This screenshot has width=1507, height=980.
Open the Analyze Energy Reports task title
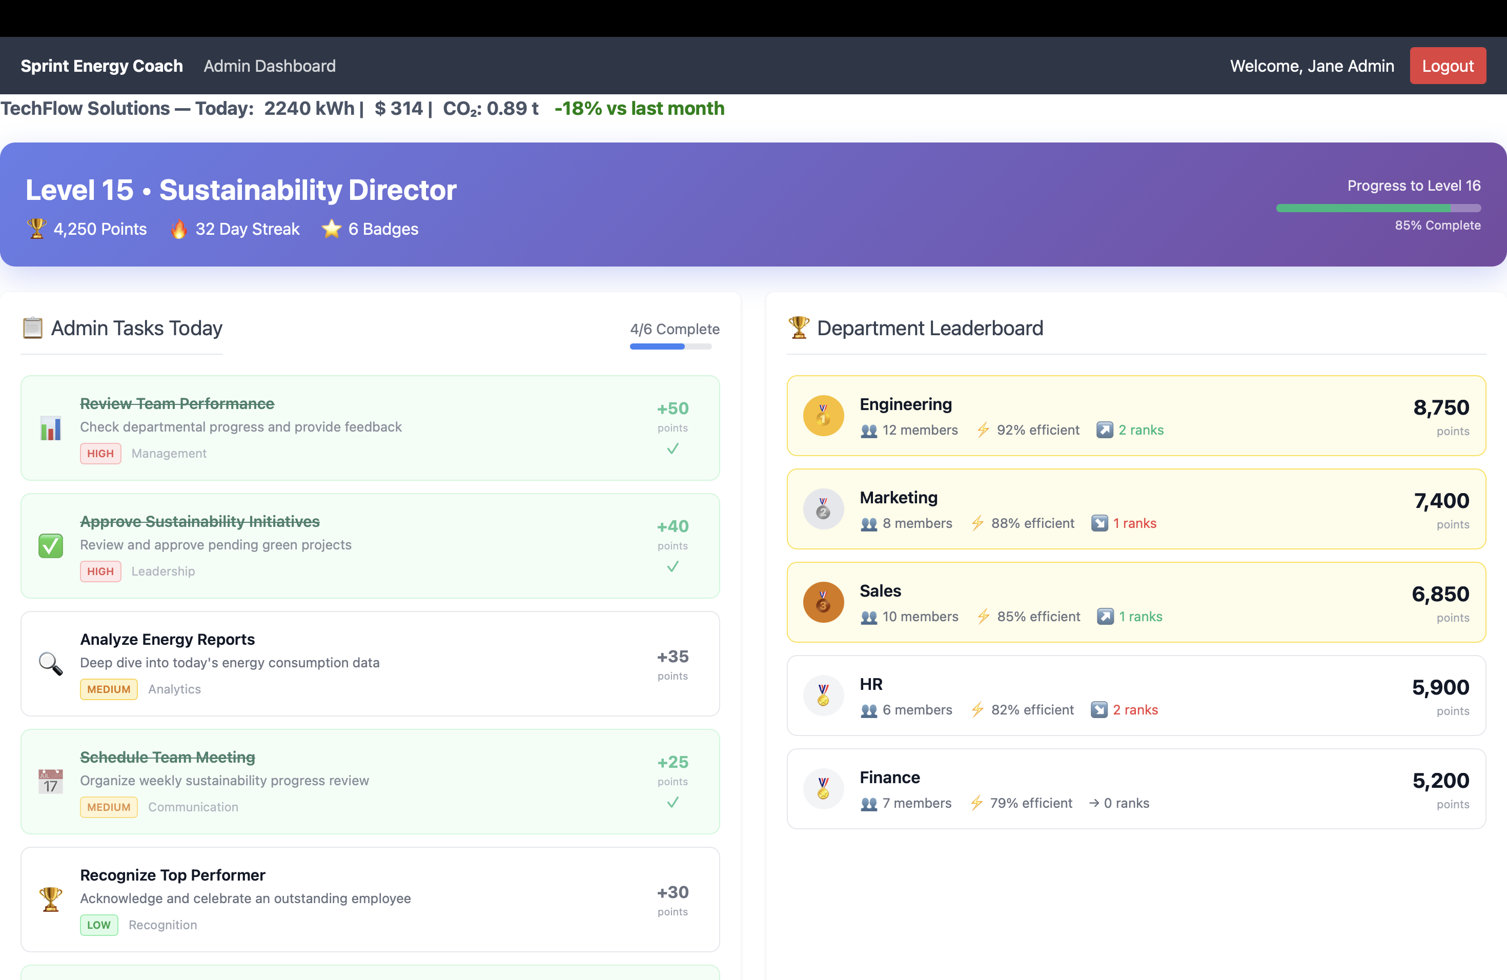click(x=167, y=639)
